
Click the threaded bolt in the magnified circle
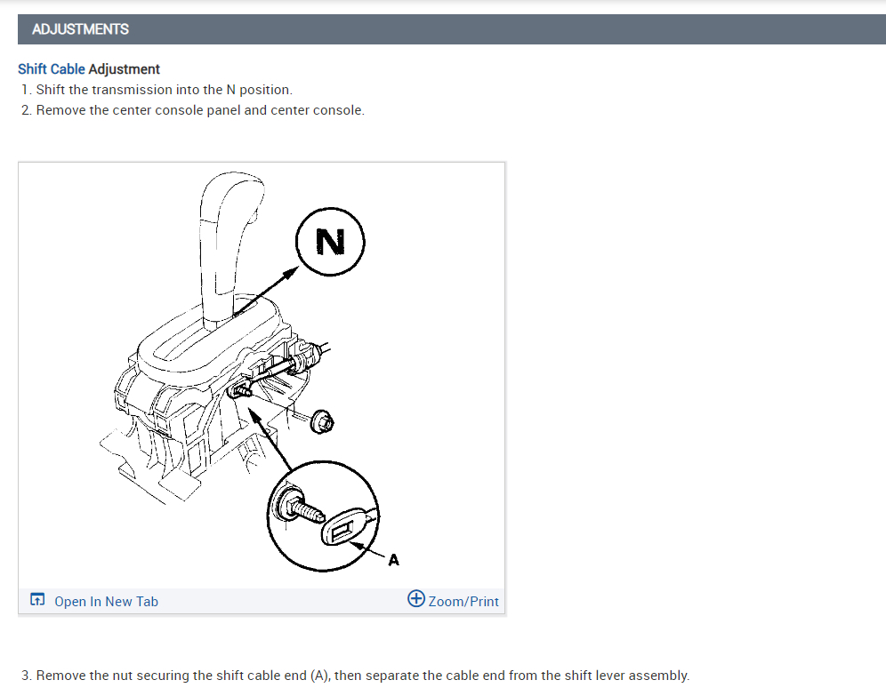pyautogui.click(x=300, y=506)
